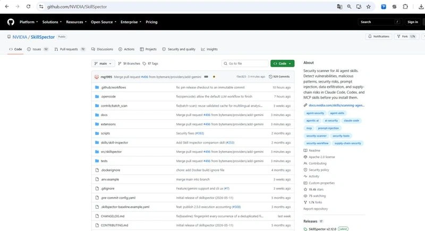Open the NVIDIA organization link
The image size is (425, 231).
[x=20, y=37]
